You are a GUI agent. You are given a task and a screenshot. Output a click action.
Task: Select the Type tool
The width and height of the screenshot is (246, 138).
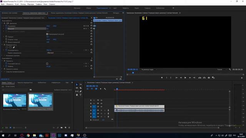click(x=80, y=95)
